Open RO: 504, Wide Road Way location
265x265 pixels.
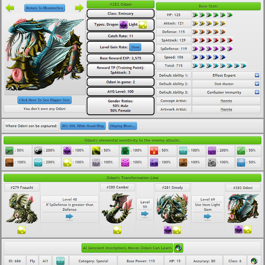83,126
